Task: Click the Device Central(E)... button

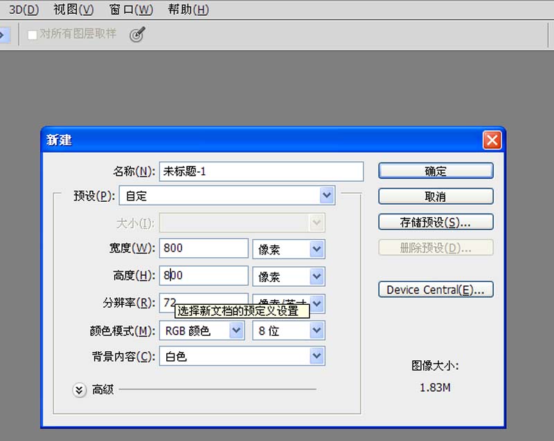Action: [x=436, y=290]
